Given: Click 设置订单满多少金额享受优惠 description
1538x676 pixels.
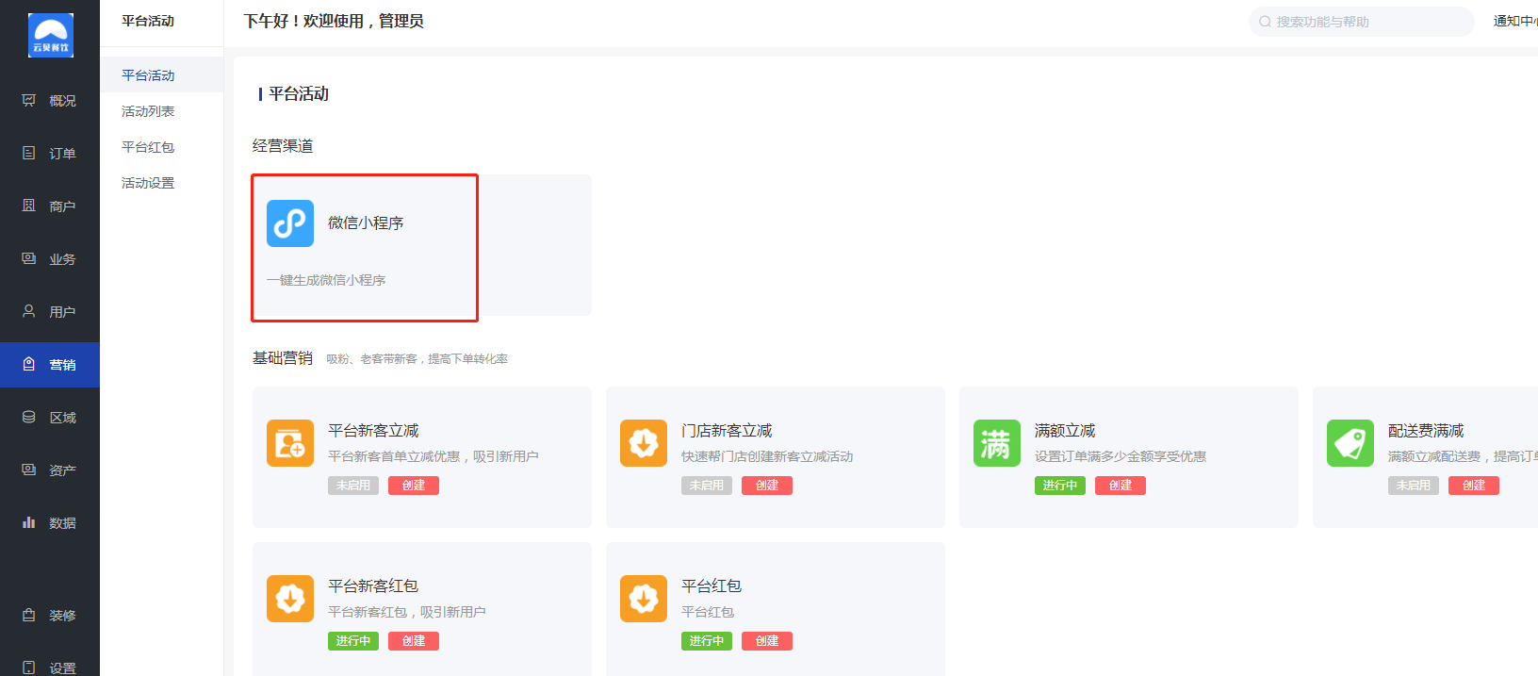Looking at the screenshot, I should click(1121, 456).
